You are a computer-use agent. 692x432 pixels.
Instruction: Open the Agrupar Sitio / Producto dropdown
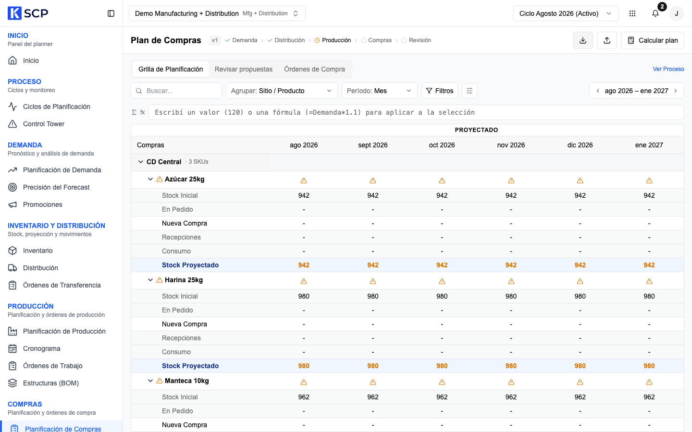coord(282,91)
